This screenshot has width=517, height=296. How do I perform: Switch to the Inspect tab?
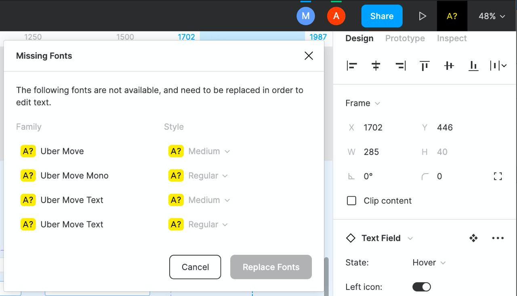tap(452, 38)
